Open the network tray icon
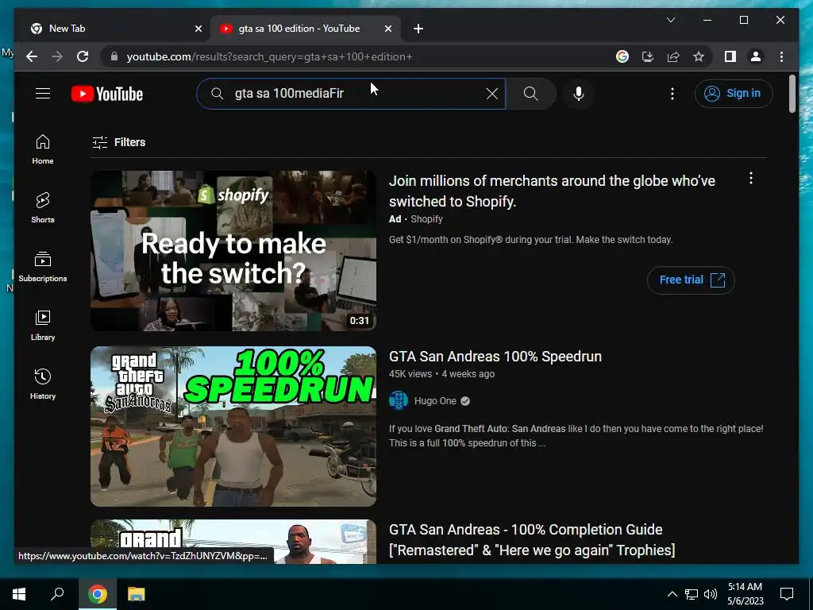The width and height of the screenshot is (813, 610). pos(692,594)
